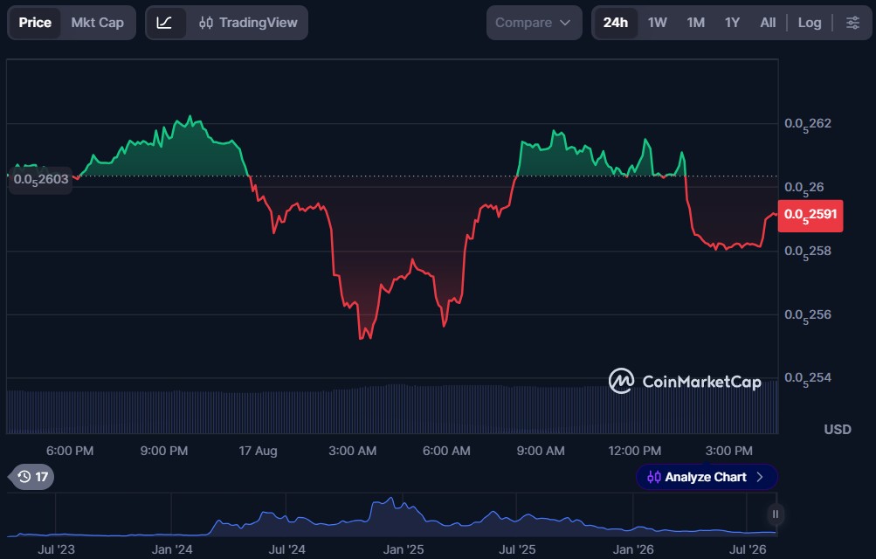Screen dimensions: 876x559
Task: Click Jul '25 on the overview timeline
Action: pyautogui.click(x=517, y=549)
